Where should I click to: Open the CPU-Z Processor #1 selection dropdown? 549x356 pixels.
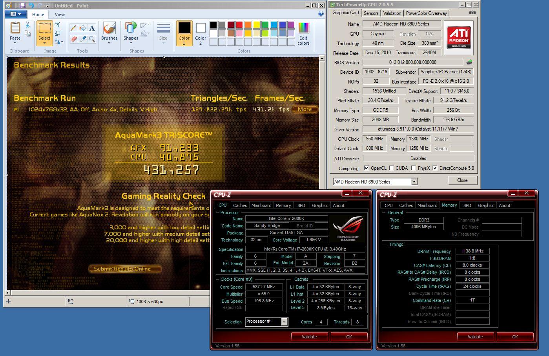click(x=285, y=322)
